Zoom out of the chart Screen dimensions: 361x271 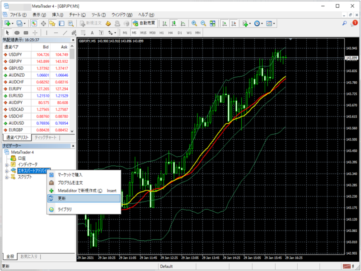(x=203, y=23)
